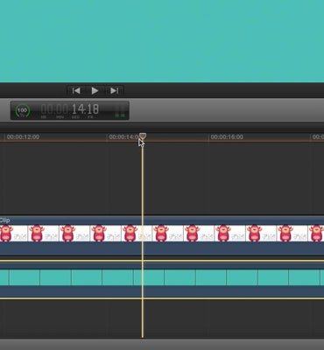Click the horizontal scrollbar below the timeline

(x=162, y=344)
